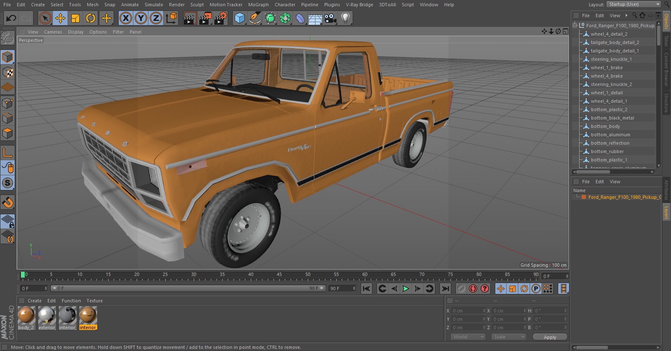This screenshot has height=351, width=671.
Task: Open the deformer bend icon
Action: coord(300,18)
